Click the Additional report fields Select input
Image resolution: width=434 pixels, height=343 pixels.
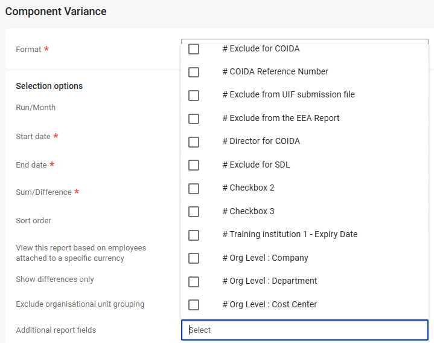tap(304, 330)
